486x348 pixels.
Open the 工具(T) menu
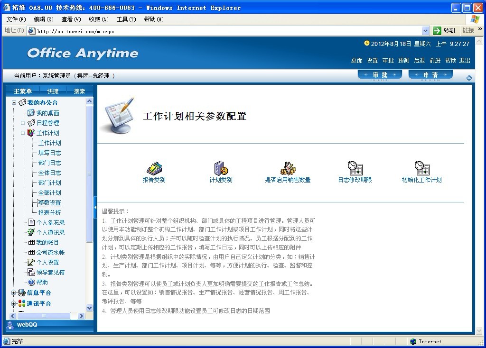pyautogui.click(x=126, y=19)
